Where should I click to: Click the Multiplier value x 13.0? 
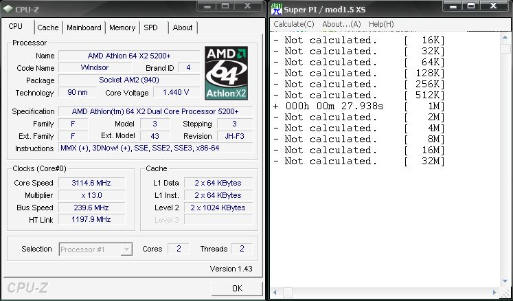(91, 195)
